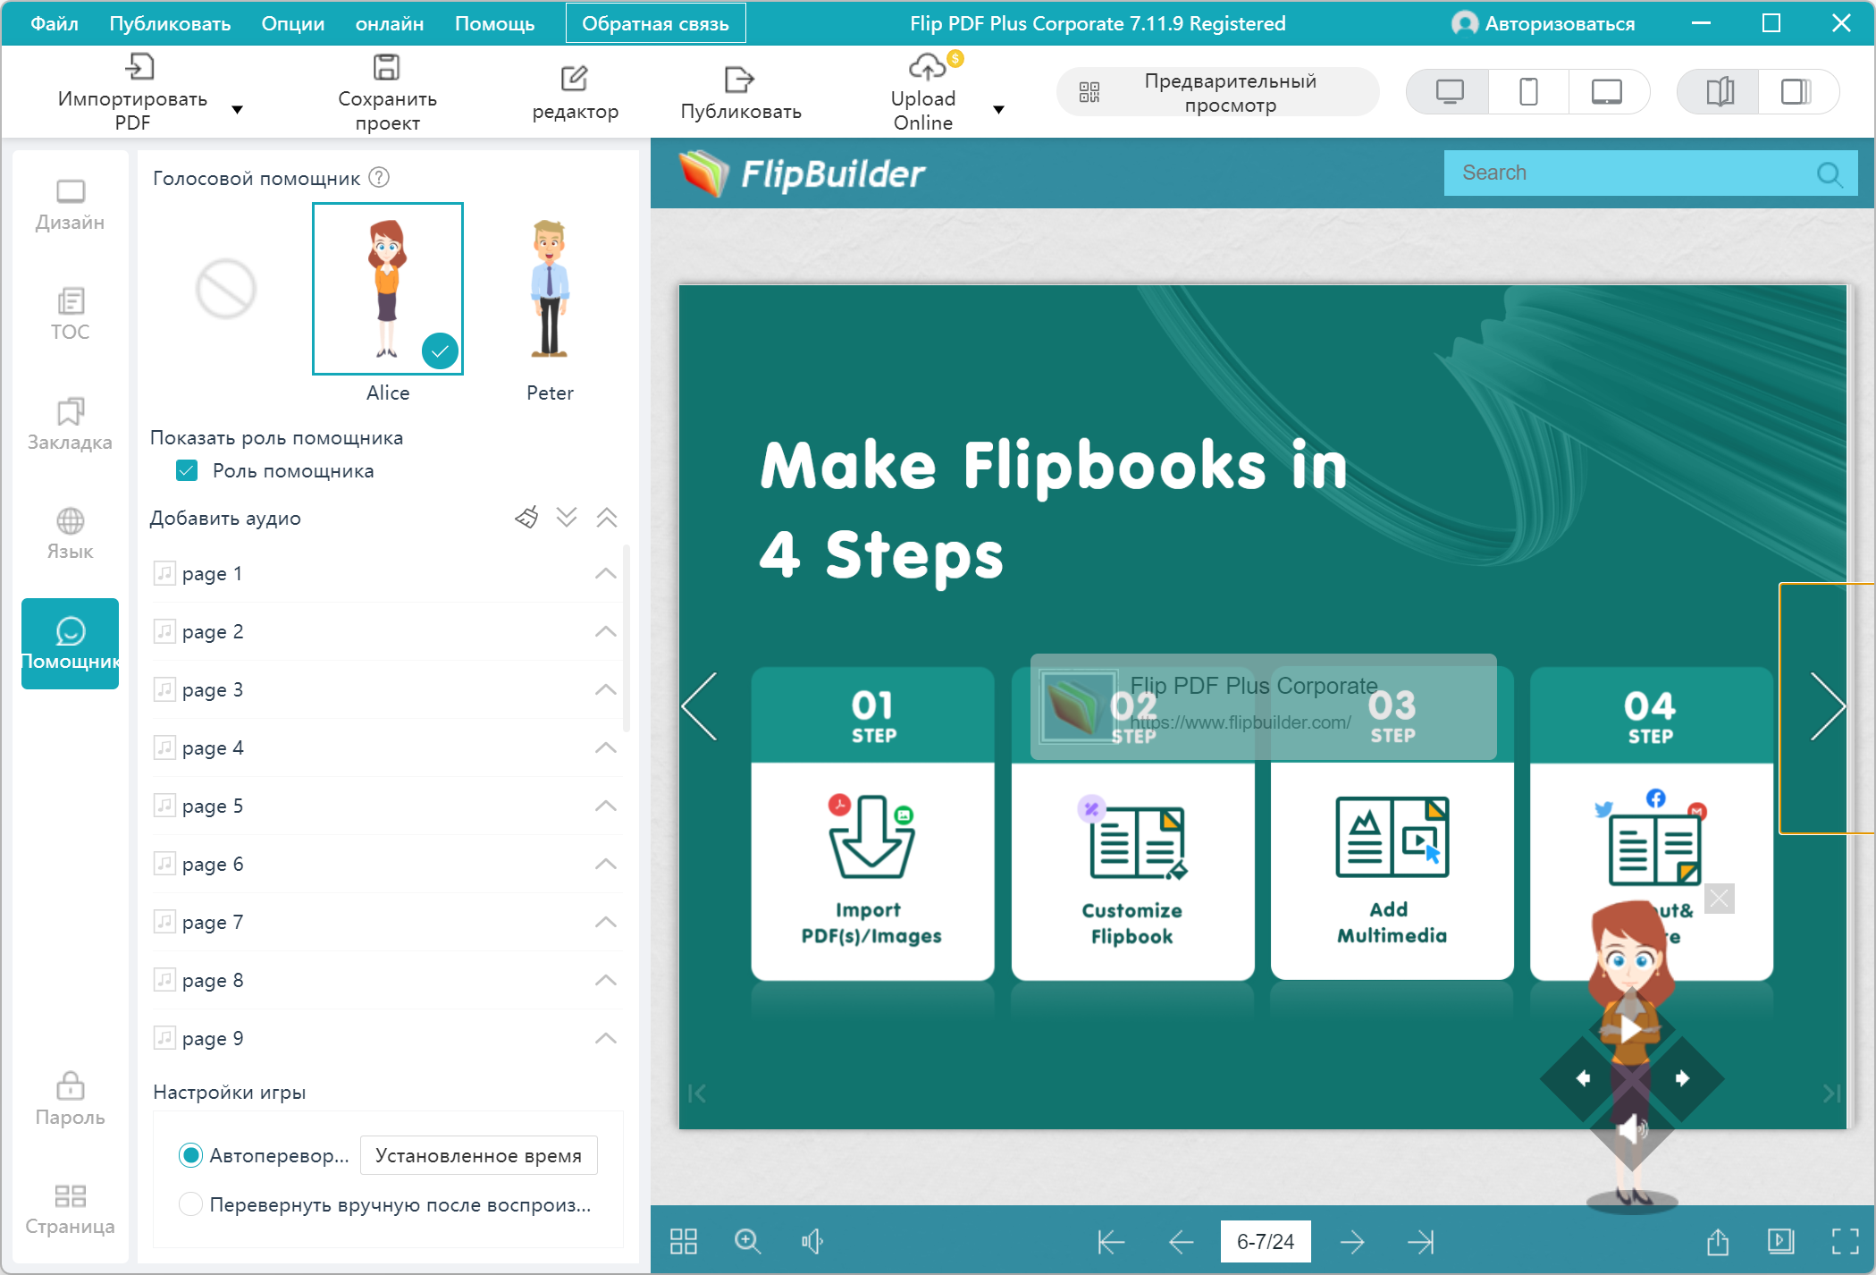Open Импортировать PDF dropdown arrow
Viewport: 1876px width, 1275px height.
point(237,110)
